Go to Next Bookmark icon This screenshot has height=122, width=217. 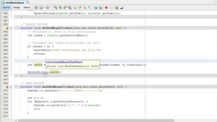(85, 7)
